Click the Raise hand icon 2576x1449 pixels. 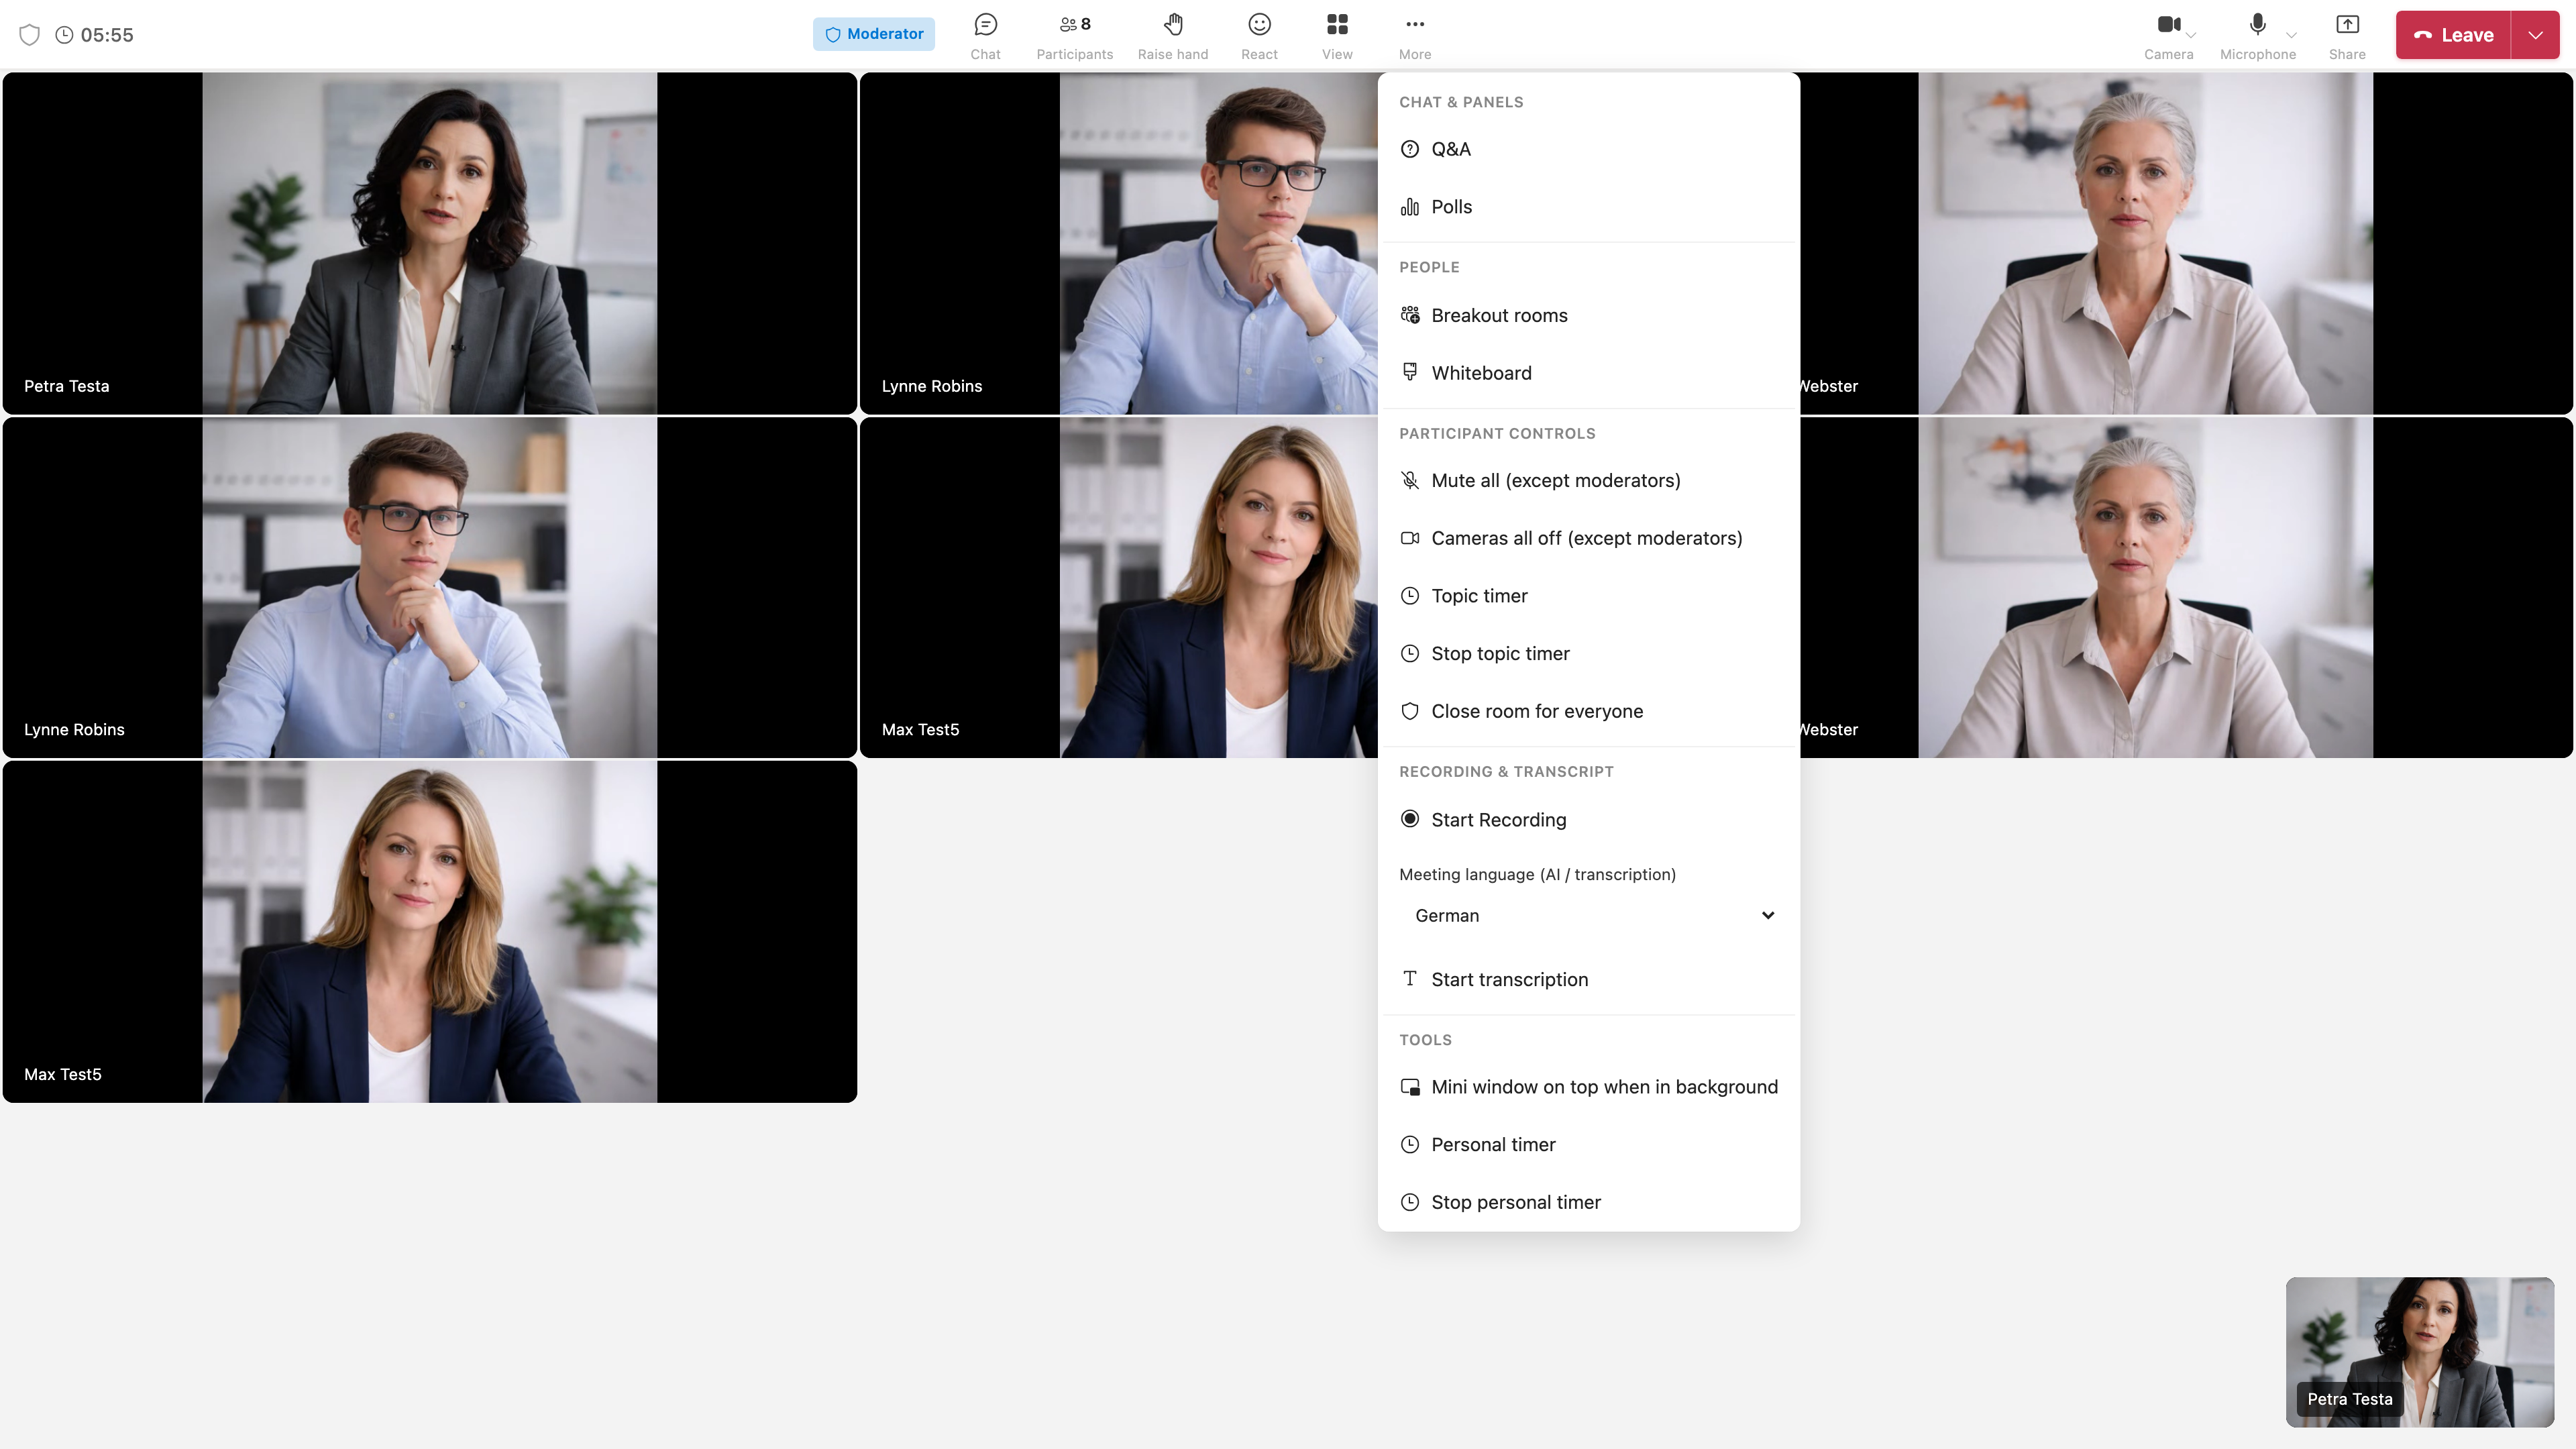point(1173,24)
